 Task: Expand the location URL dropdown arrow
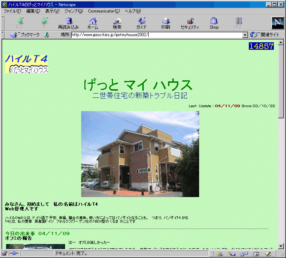[245, 35]
